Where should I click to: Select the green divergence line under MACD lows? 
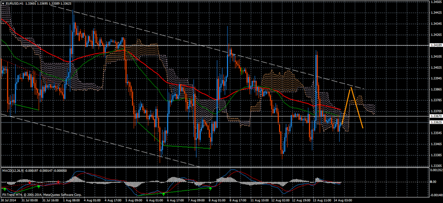[x=174, y=191]
